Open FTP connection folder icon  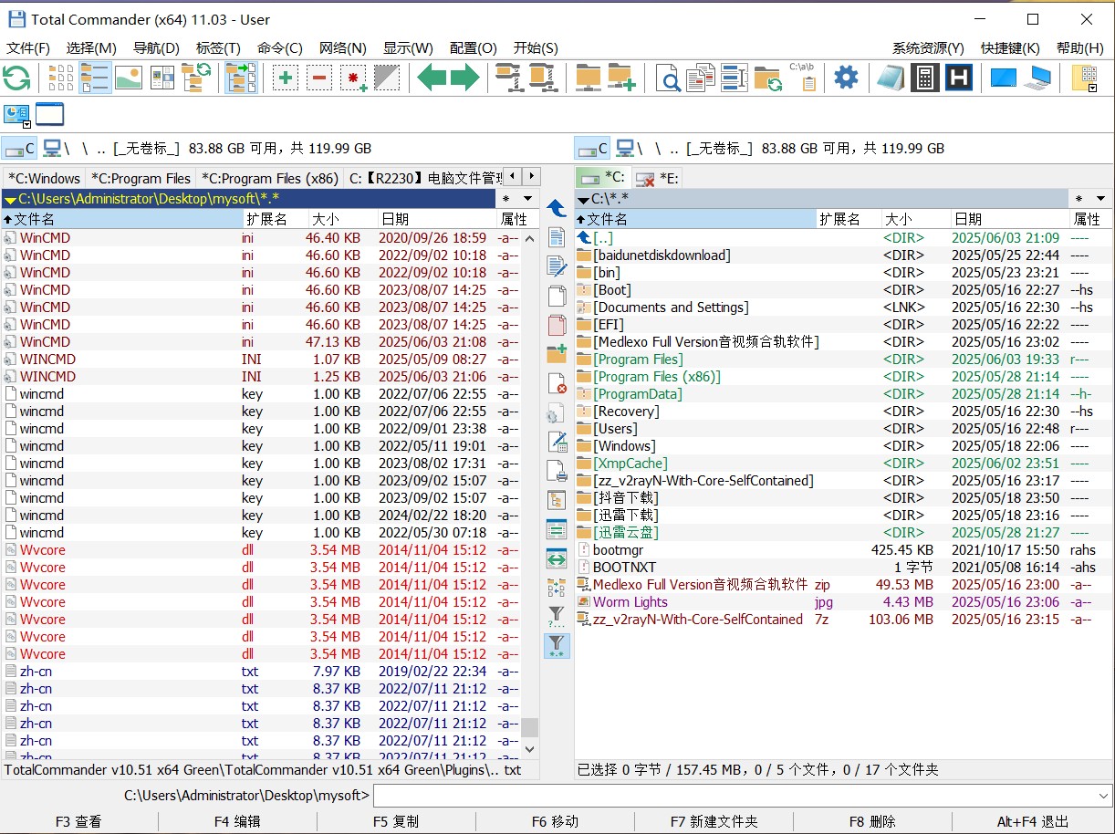coord(588,78)
